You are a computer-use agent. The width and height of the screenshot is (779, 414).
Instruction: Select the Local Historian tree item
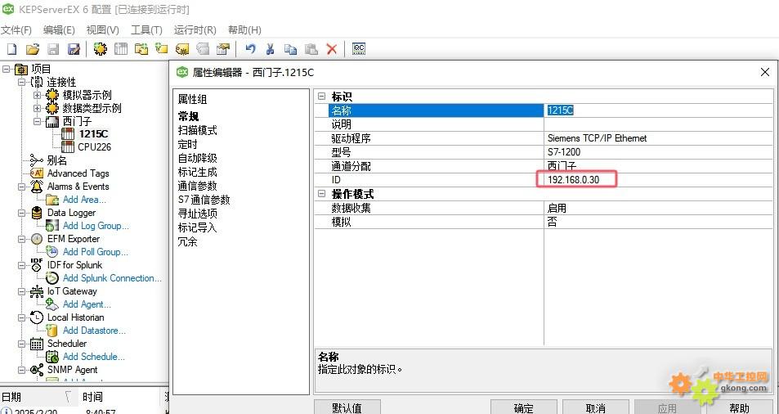pyautogui.click(x=75, y=317)
